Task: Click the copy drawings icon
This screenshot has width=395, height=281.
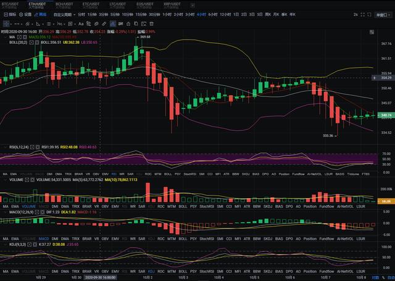Action: pos(136,24)
